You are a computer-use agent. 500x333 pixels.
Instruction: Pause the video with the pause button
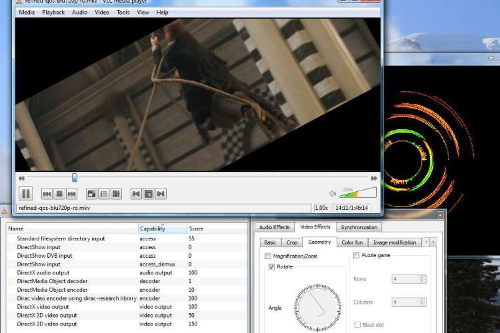click(25, 194)
